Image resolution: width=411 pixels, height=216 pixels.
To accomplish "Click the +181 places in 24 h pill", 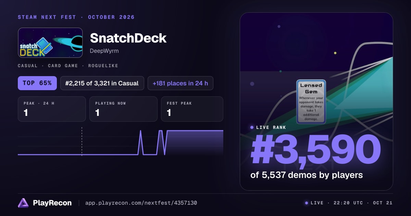I will 180,83.
